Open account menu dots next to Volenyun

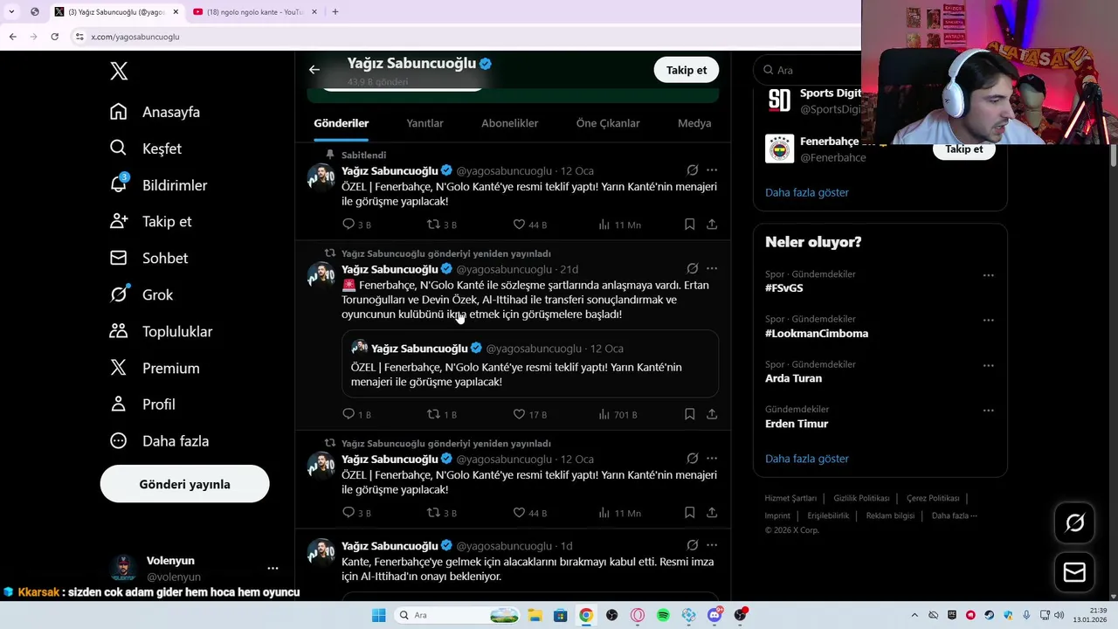pyautogui.click(x=273, y=568)
